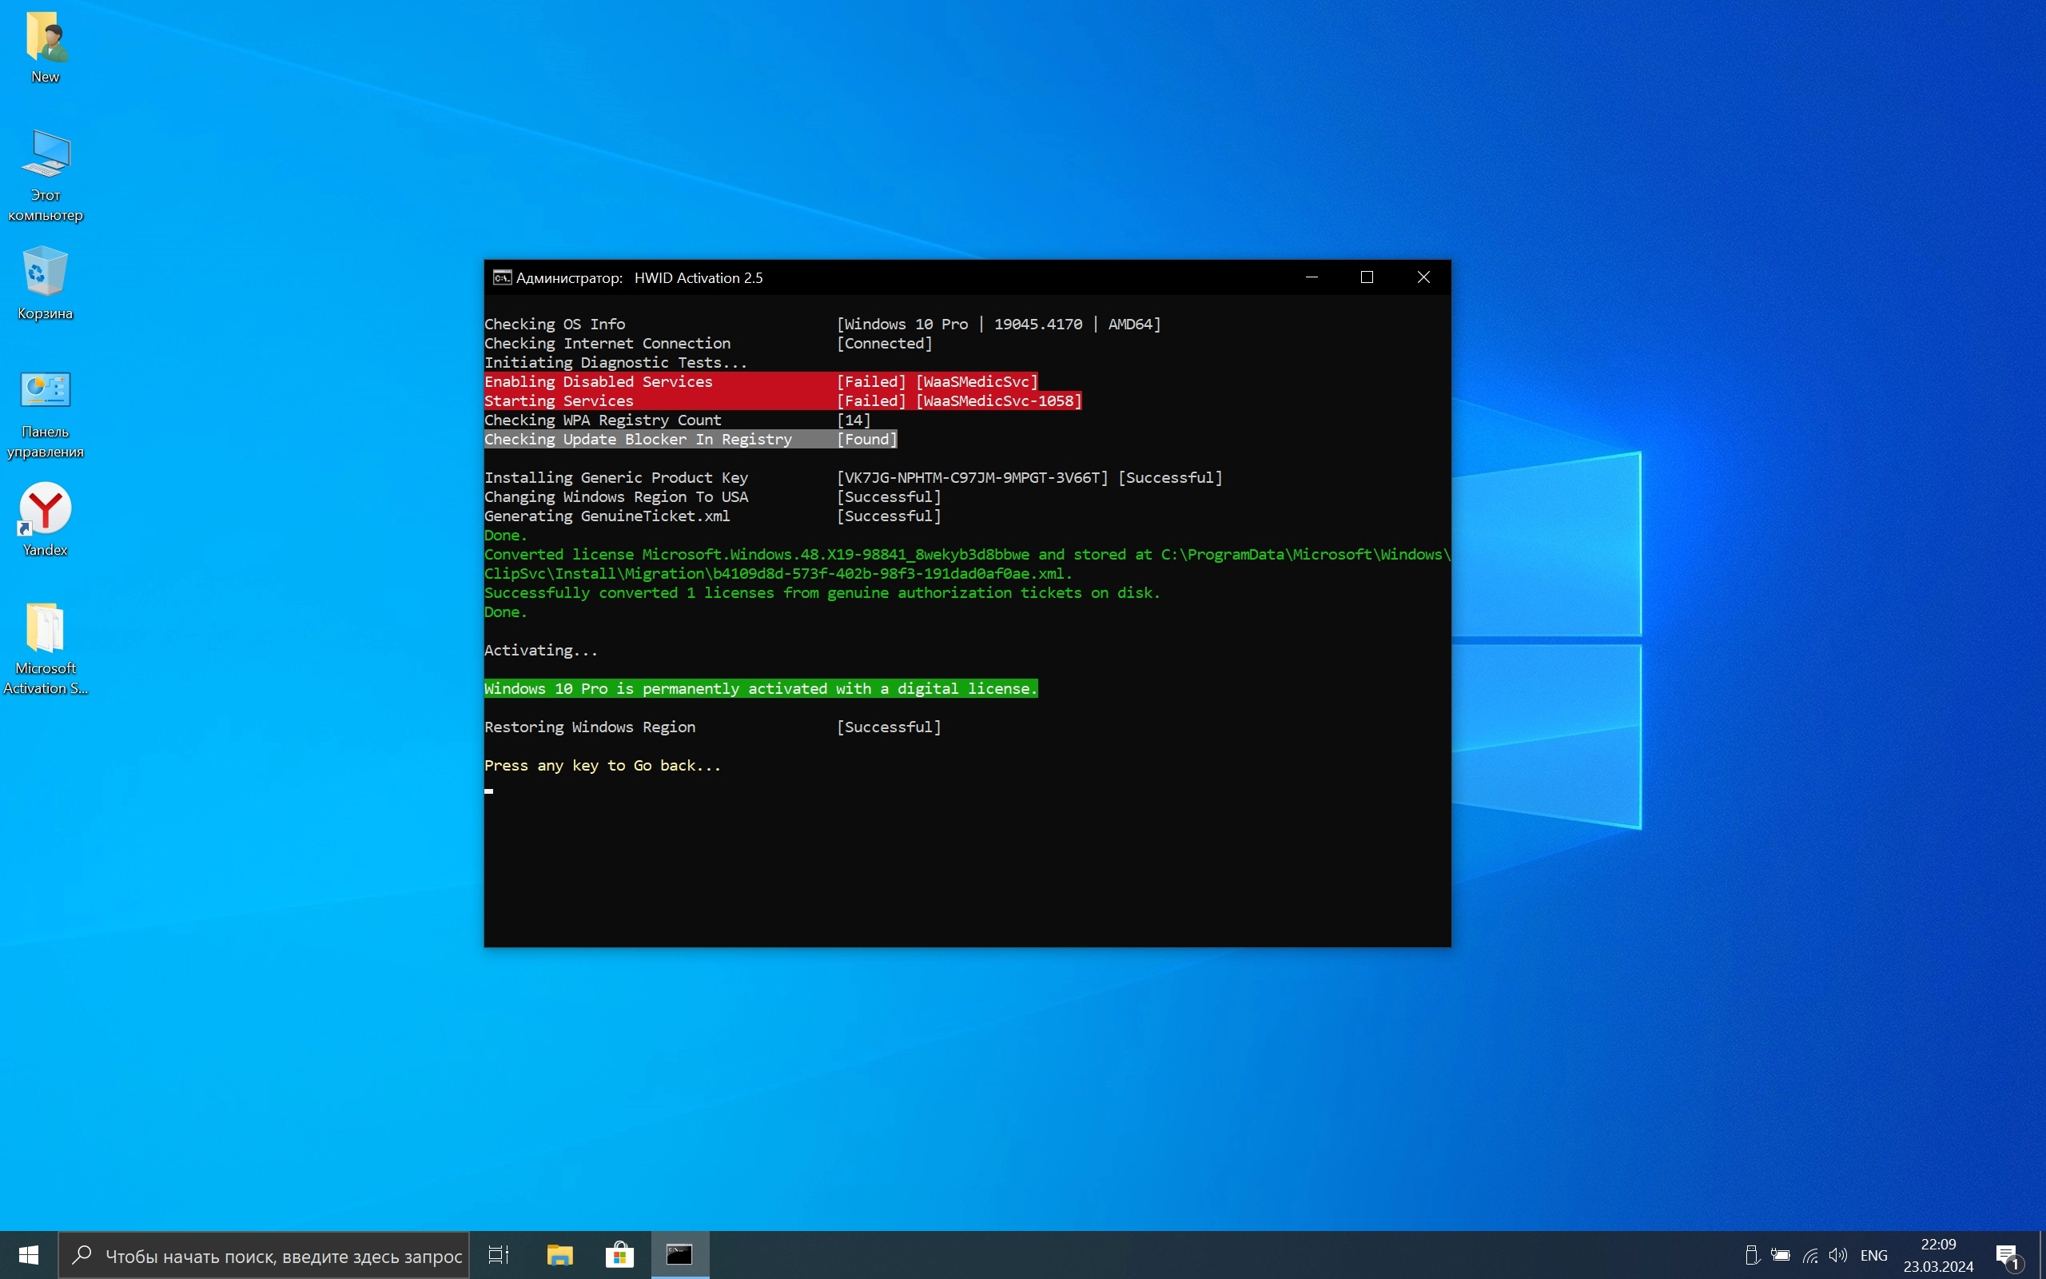Maximize the HWID Activation console window
This screenshot has height=1279, width=2046.
(1367, 277)
